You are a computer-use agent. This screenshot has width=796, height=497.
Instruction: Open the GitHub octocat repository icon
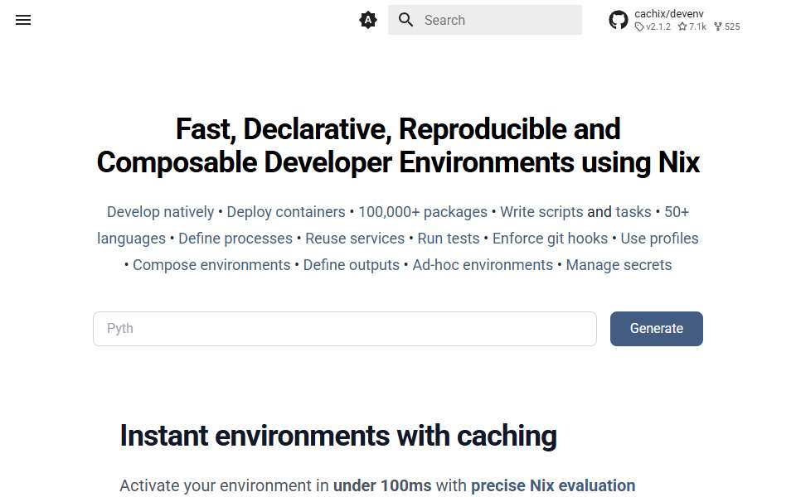tap(619, 20)
